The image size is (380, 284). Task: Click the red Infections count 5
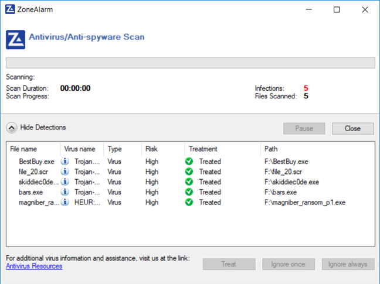(x=306, y=88)
